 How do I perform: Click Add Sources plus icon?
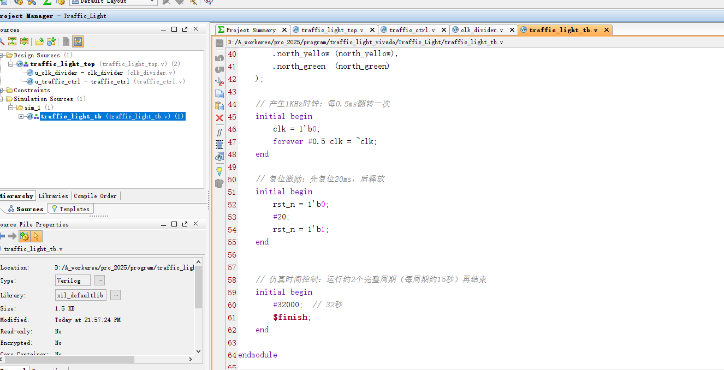coord(51,41)
